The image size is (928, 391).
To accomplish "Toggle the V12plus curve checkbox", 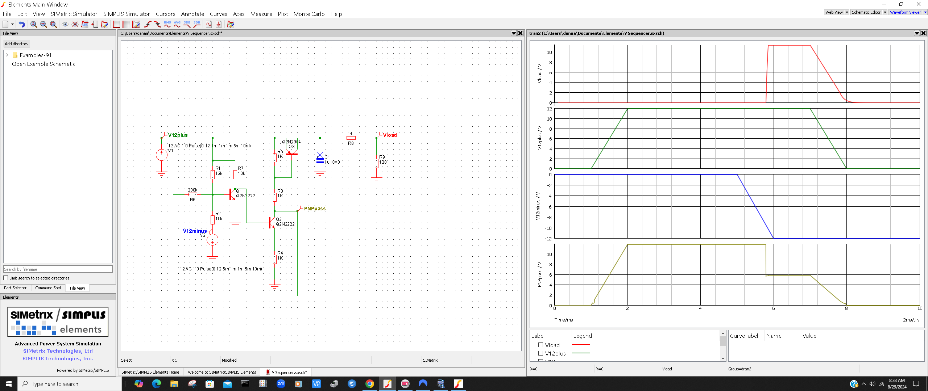I will point(540,353).
